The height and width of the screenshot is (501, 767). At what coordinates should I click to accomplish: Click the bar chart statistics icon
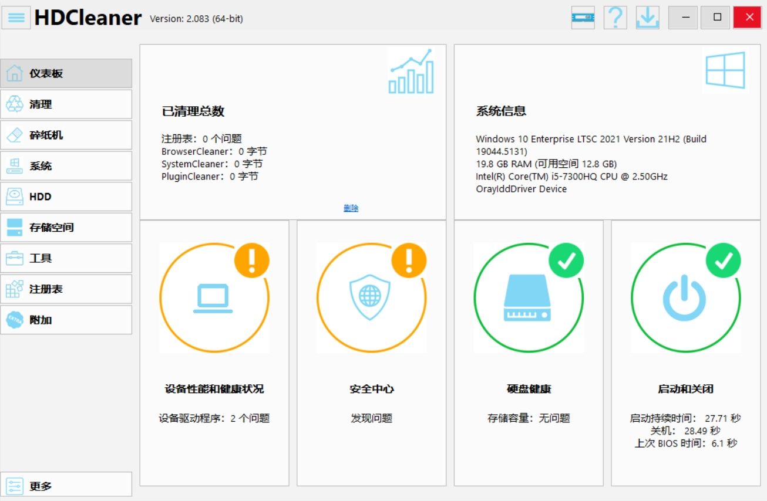pos(411,71)
